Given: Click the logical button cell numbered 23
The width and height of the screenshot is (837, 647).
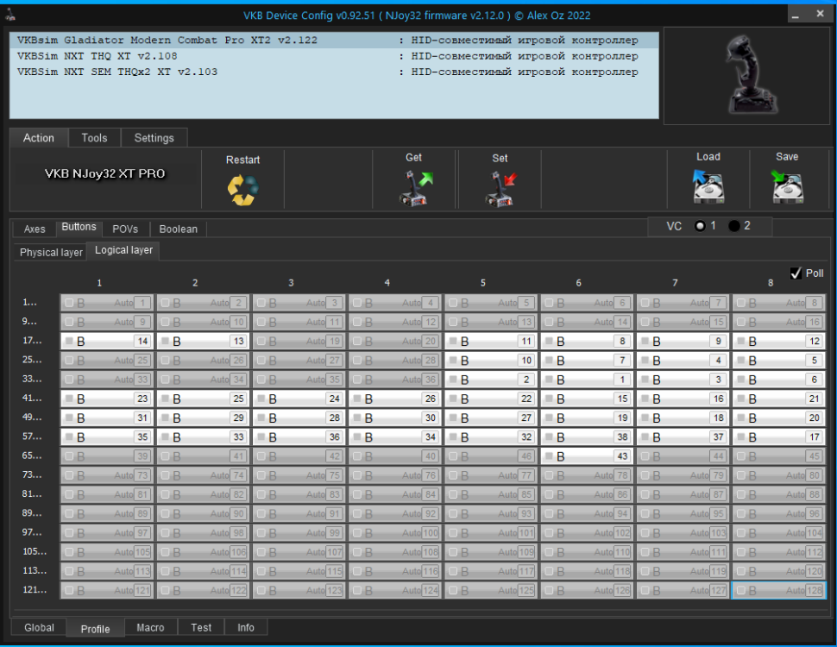Looking at the screenshot, I should [x=106, y=399].
